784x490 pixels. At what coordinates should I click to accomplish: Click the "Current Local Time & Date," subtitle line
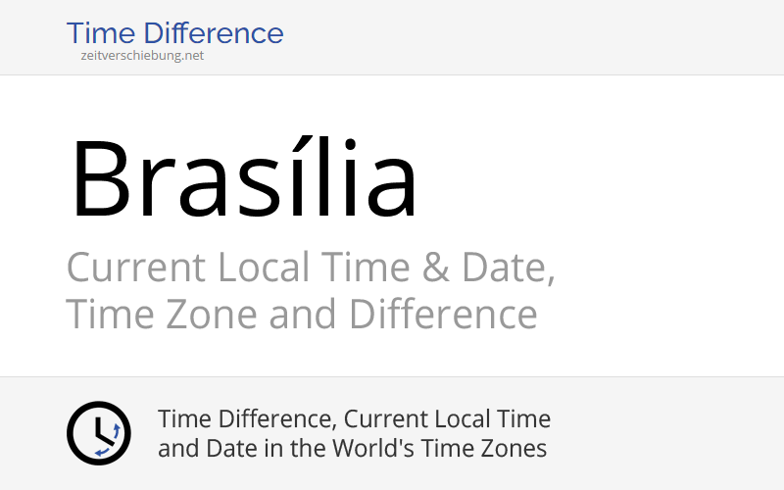pos(311,269)
